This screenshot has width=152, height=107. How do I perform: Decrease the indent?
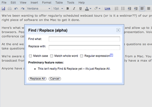click(x=129, y=9)
